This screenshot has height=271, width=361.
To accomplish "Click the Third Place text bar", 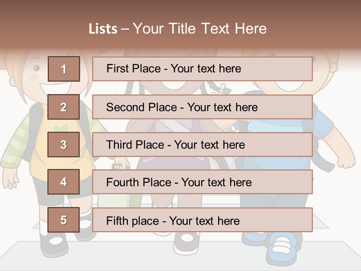I will [x=202, y=145].
